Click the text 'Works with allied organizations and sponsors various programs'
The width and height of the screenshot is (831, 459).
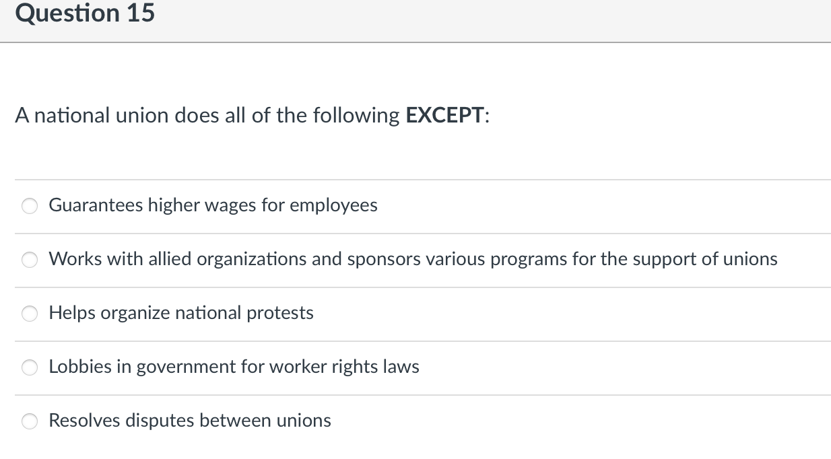point(413,259)
